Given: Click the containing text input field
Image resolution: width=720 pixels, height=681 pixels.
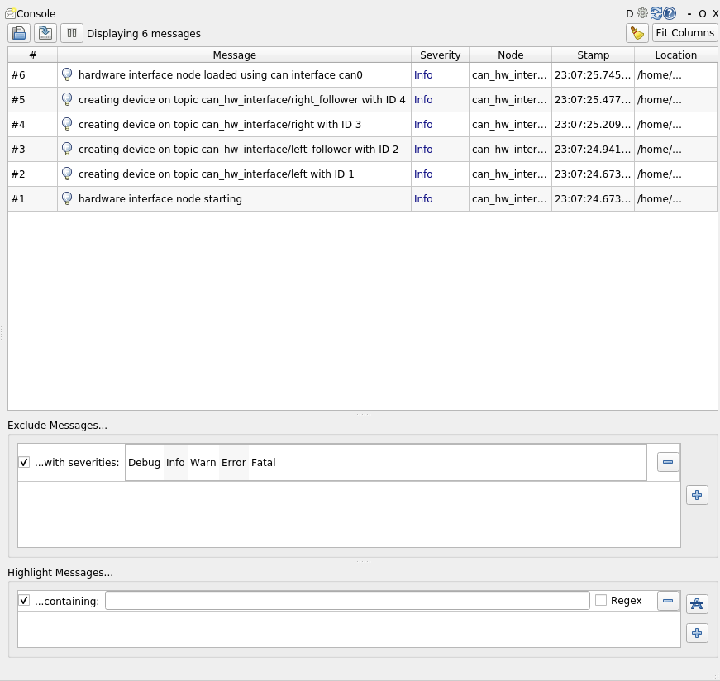Looking at the screenshot, I should click(x=347, y=601).
